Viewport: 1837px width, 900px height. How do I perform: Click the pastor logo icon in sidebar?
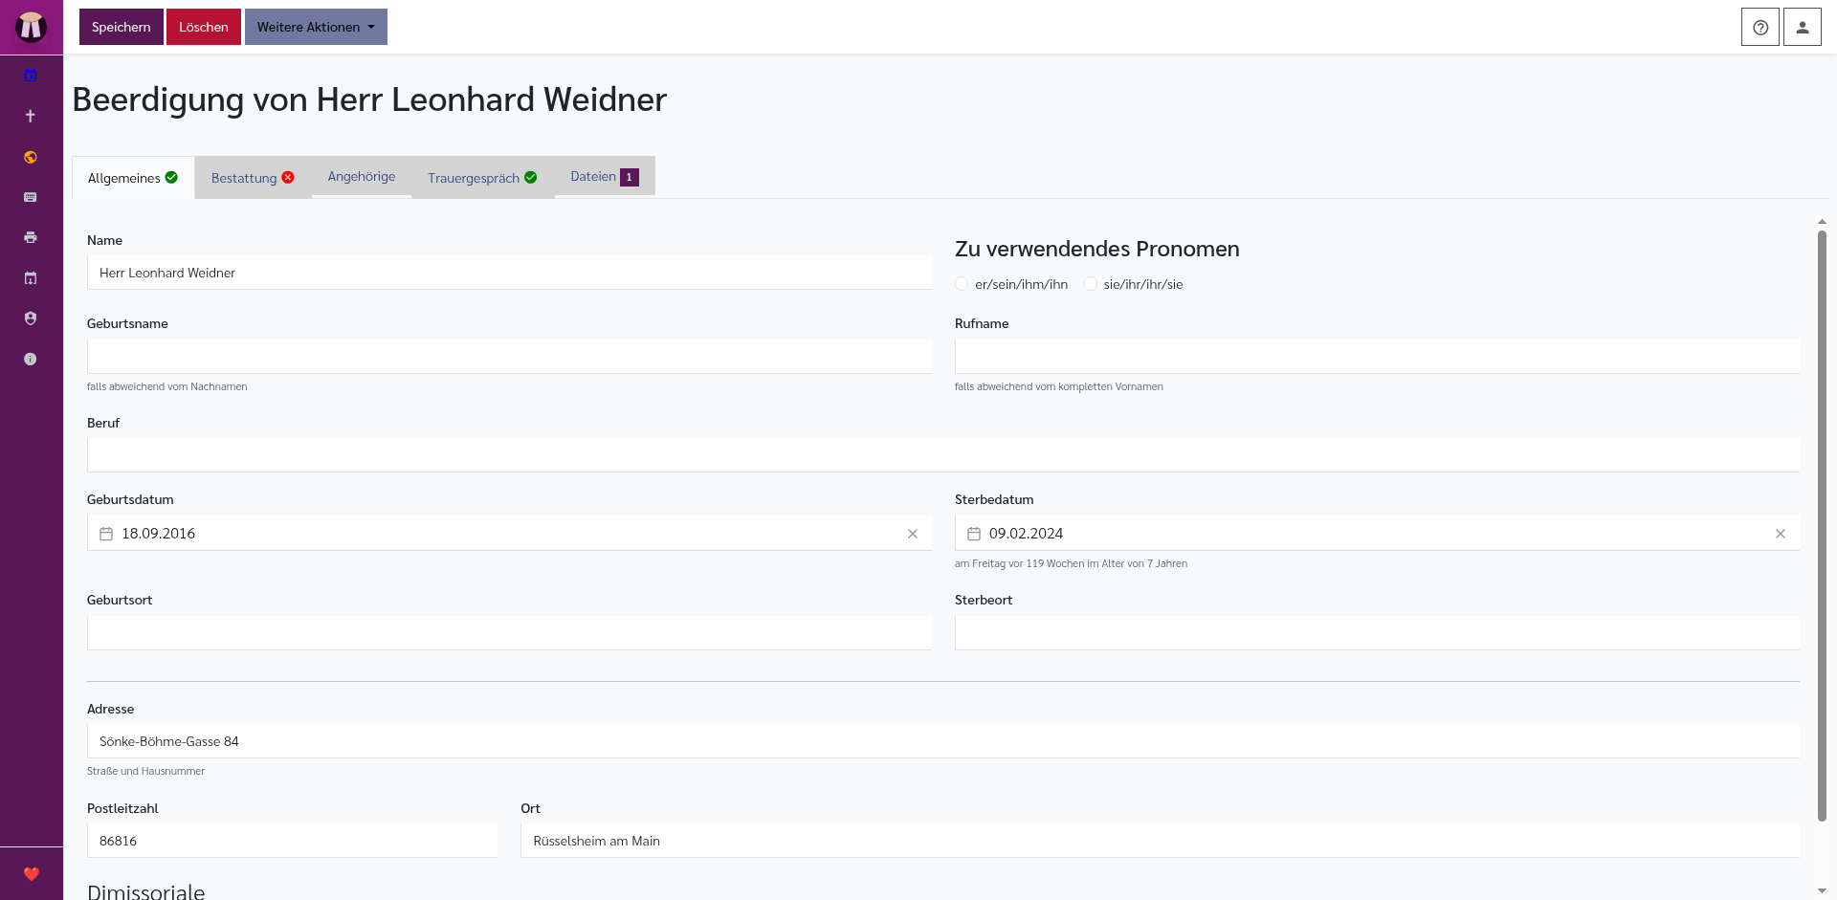(x=31, y=27)
